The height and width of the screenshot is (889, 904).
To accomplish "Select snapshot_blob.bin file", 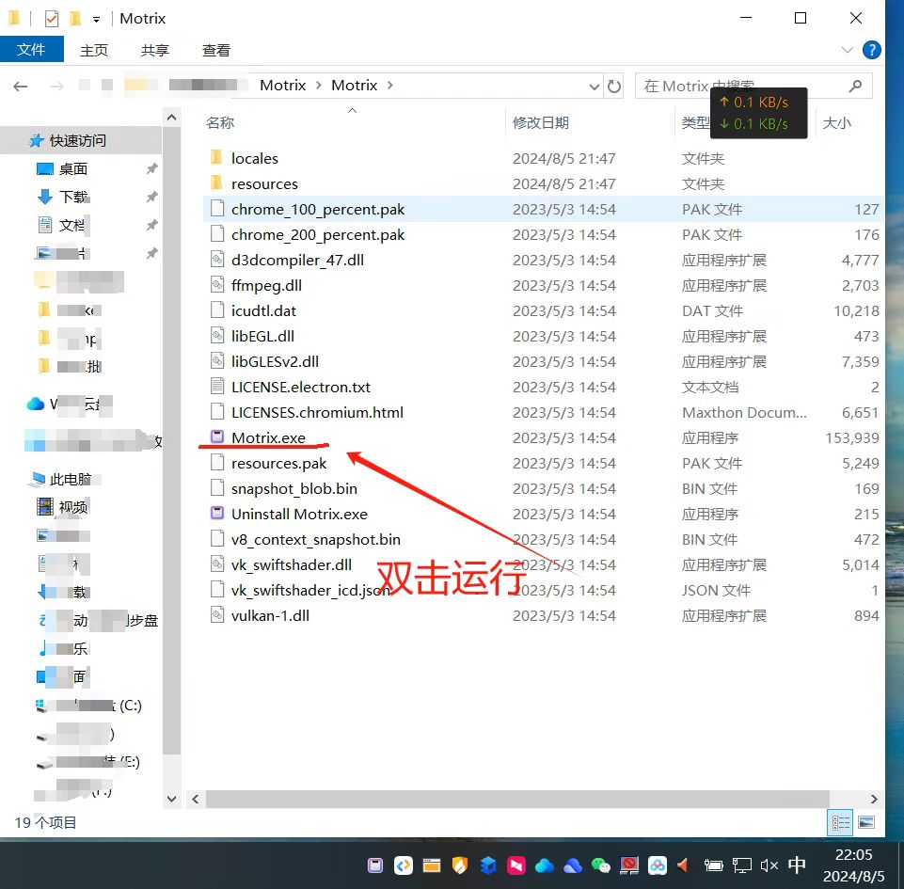I will [x=294, y=488].
